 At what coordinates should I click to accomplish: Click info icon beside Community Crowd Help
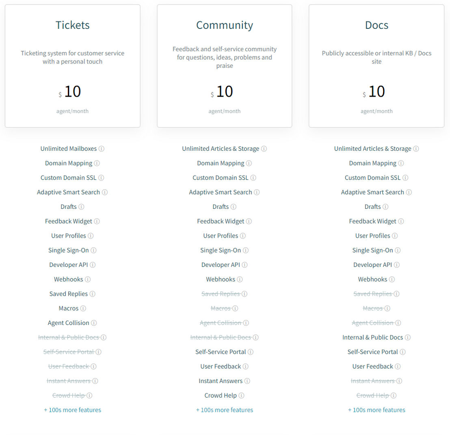click(x=241, y=396)
